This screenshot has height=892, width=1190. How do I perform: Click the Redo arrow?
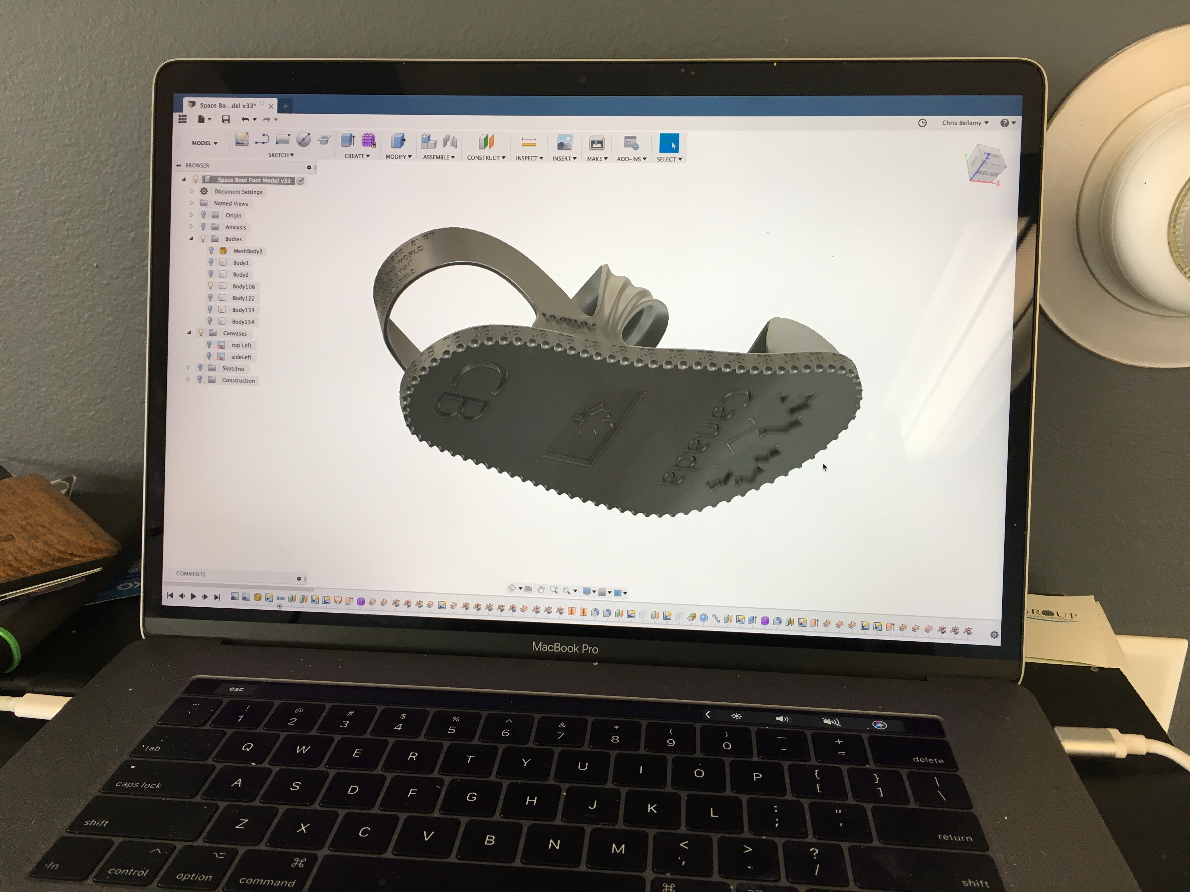coord(266,119)
